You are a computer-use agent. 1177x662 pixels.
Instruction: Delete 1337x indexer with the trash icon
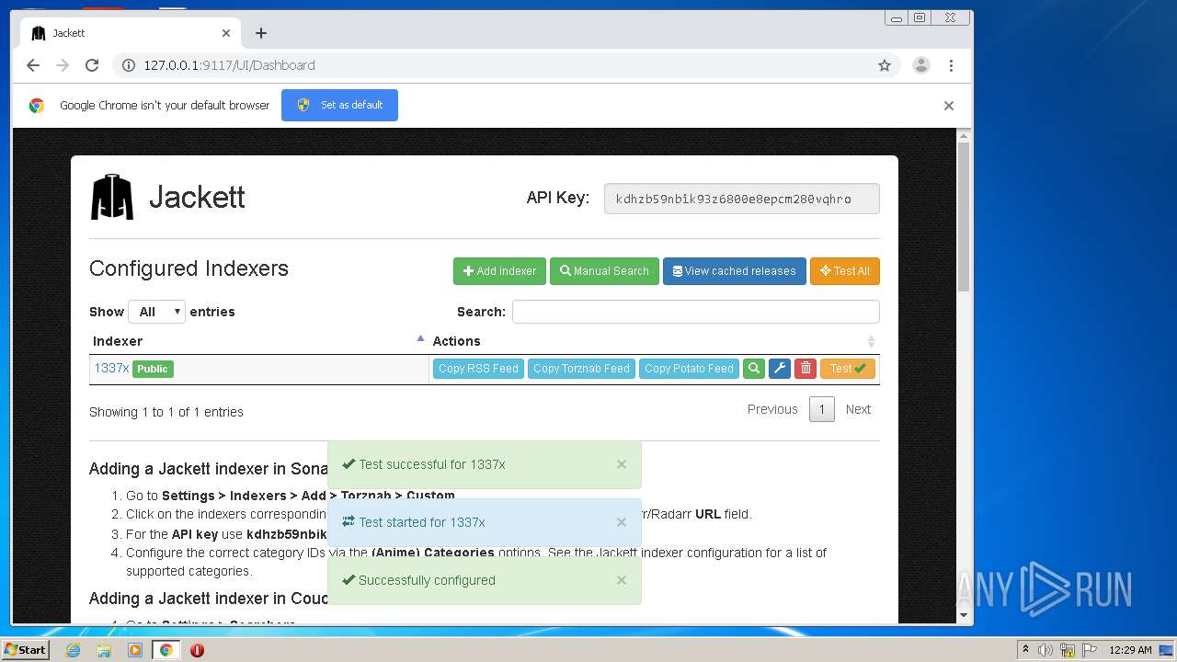pyautogui.click(x=806, y=369)
